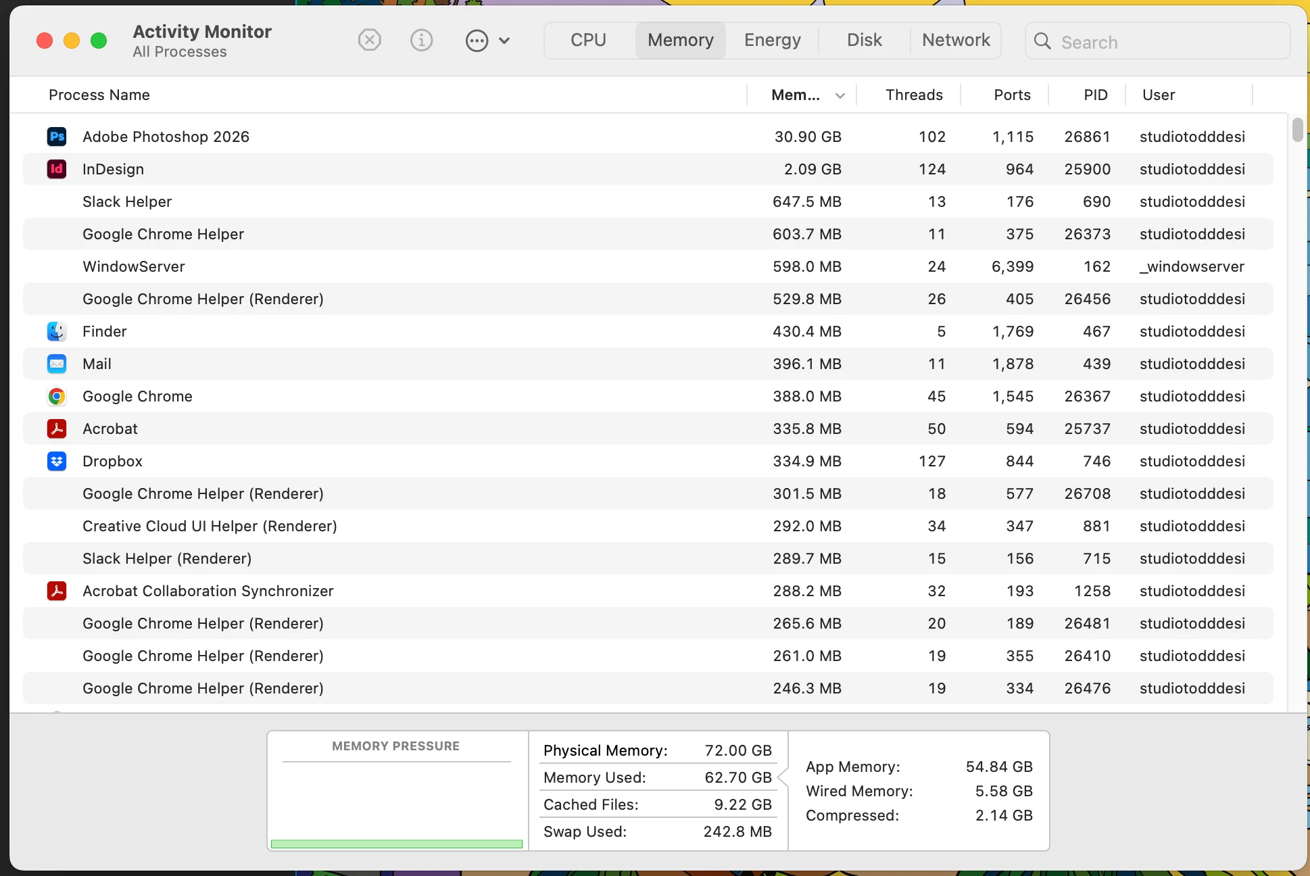
Task: Toggle the Memory column sort arrow
Action: [x=840, y=95]
